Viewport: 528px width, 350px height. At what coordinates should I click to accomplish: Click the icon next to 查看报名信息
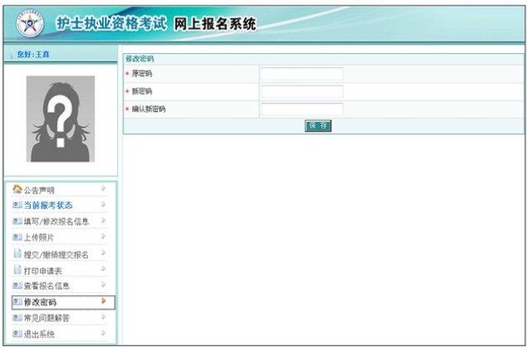point(17,286)
